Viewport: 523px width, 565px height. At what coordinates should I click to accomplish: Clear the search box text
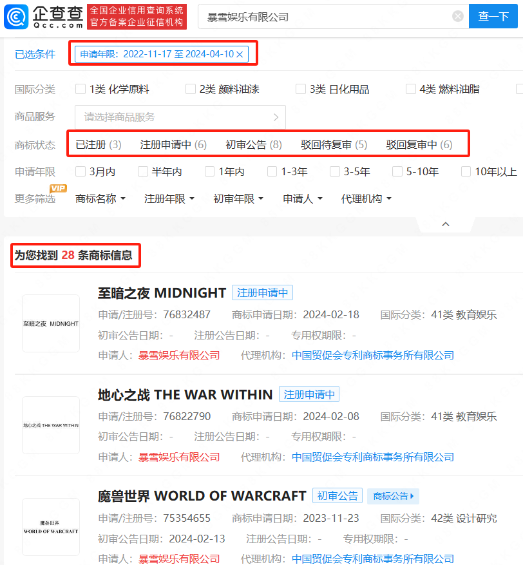[458, 16]
